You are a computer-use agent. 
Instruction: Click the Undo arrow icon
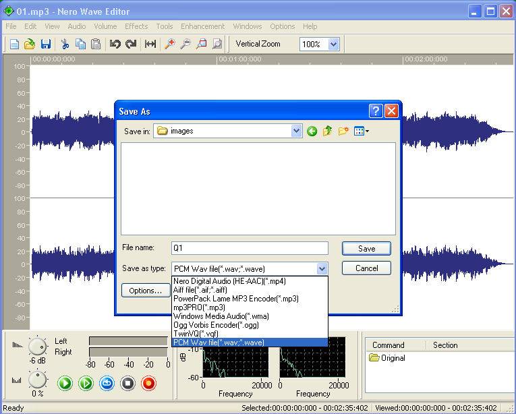coord(115,44)
